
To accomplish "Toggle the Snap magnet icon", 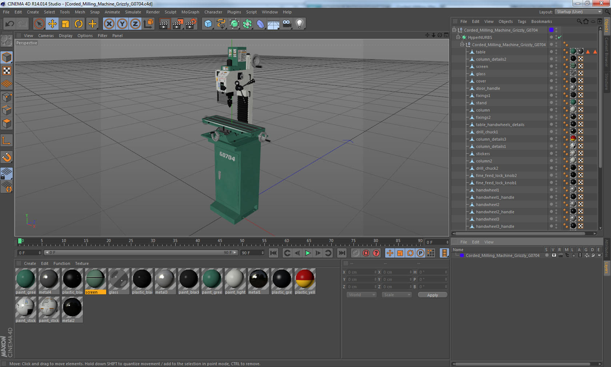I will point(7,157).
